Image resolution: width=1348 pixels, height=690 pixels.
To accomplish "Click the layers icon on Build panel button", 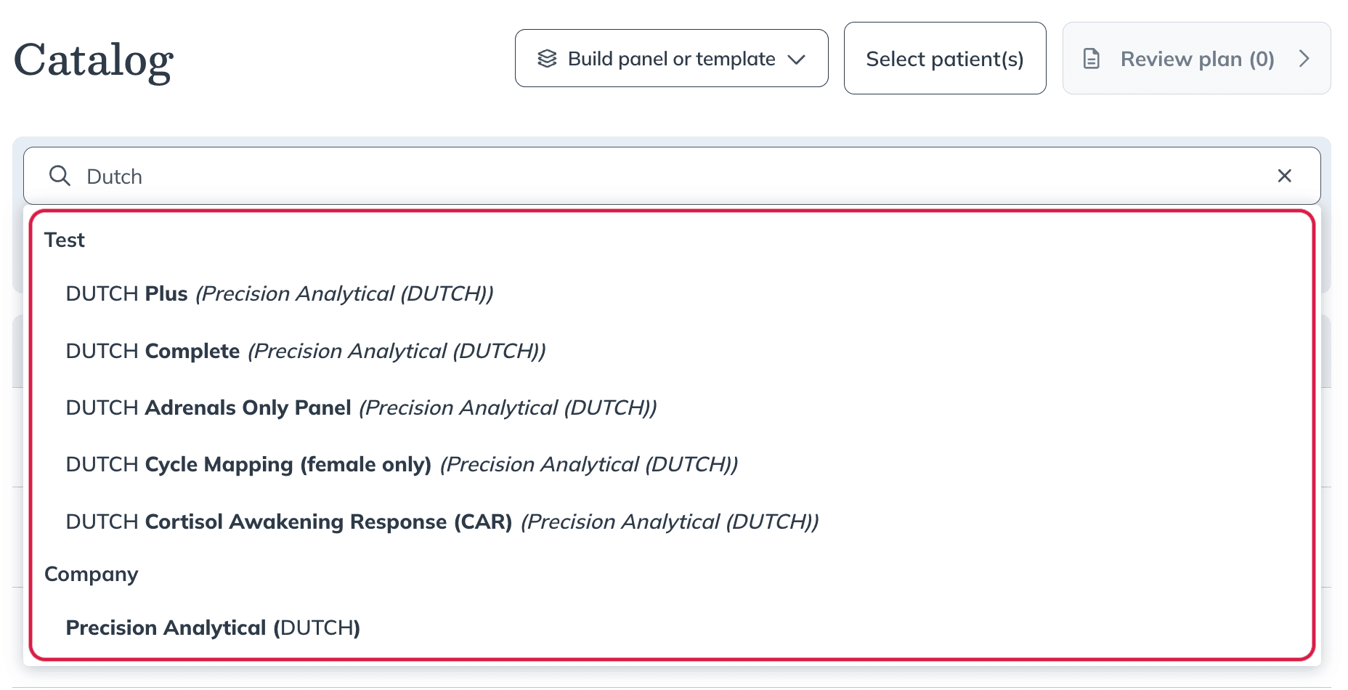I will (x=547, y=59).
